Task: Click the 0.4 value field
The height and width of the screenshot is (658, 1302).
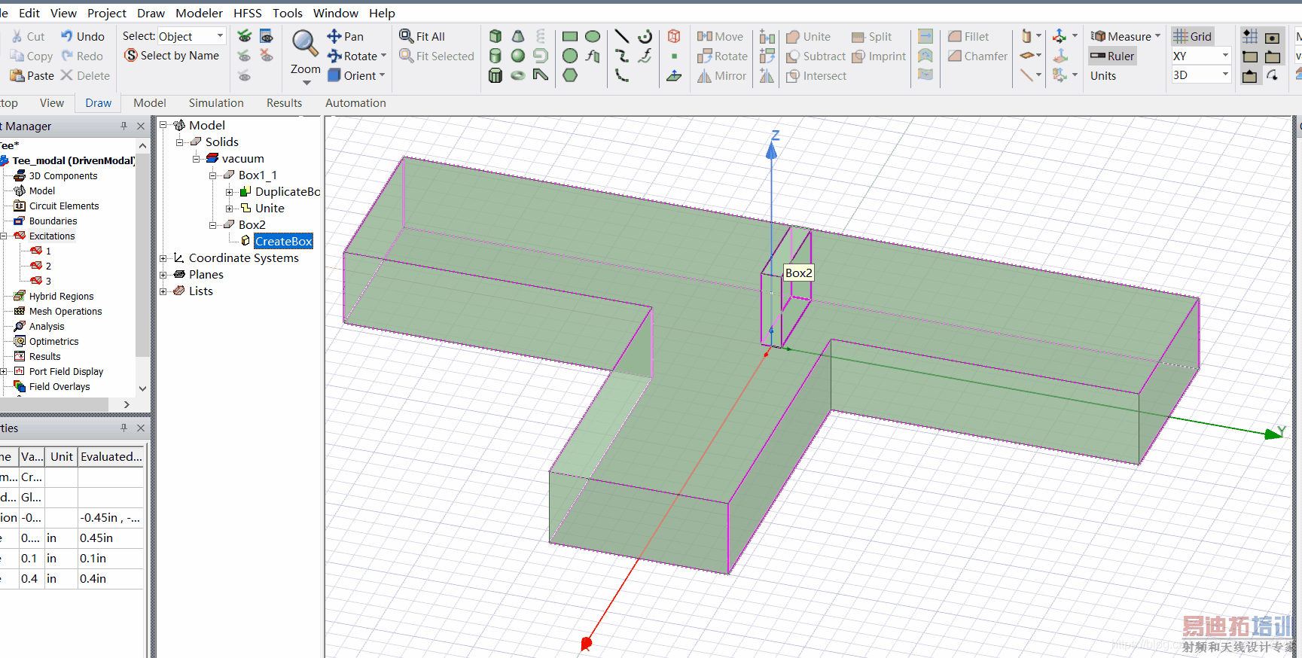Action: pyautogui.click(x=30, y=579)
